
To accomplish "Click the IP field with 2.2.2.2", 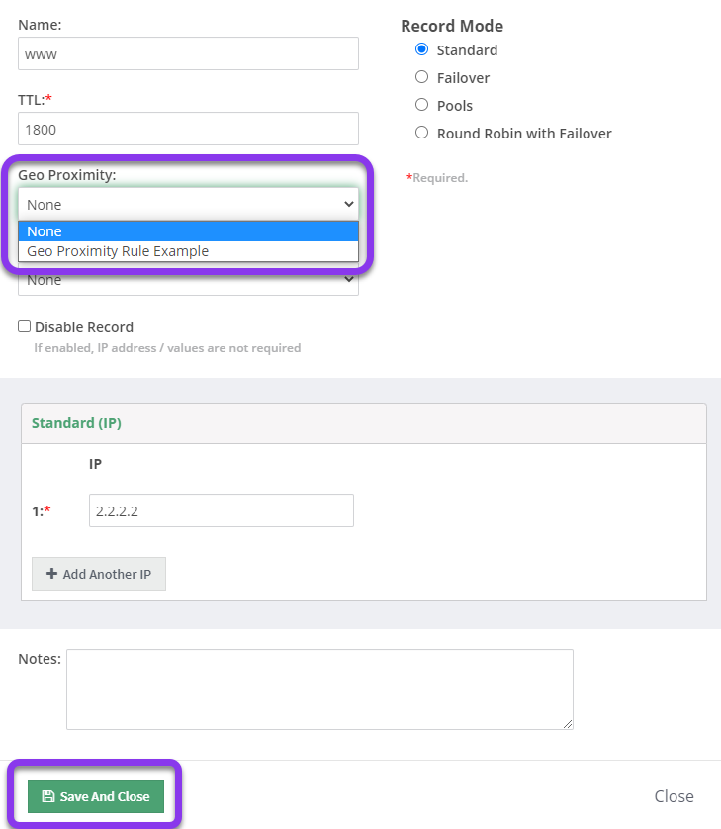I will point(222,510).
